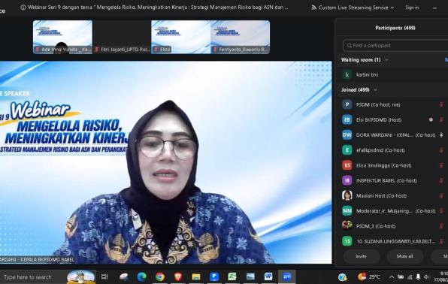Open Microsoft Word from the taskbar
This screenshot has width=448, height=284.
tap(268, 276)
